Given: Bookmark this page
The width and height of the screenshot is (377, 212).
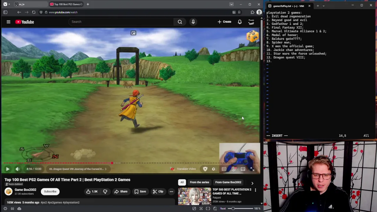Looking at the screenshot, I should coord(239,12).
